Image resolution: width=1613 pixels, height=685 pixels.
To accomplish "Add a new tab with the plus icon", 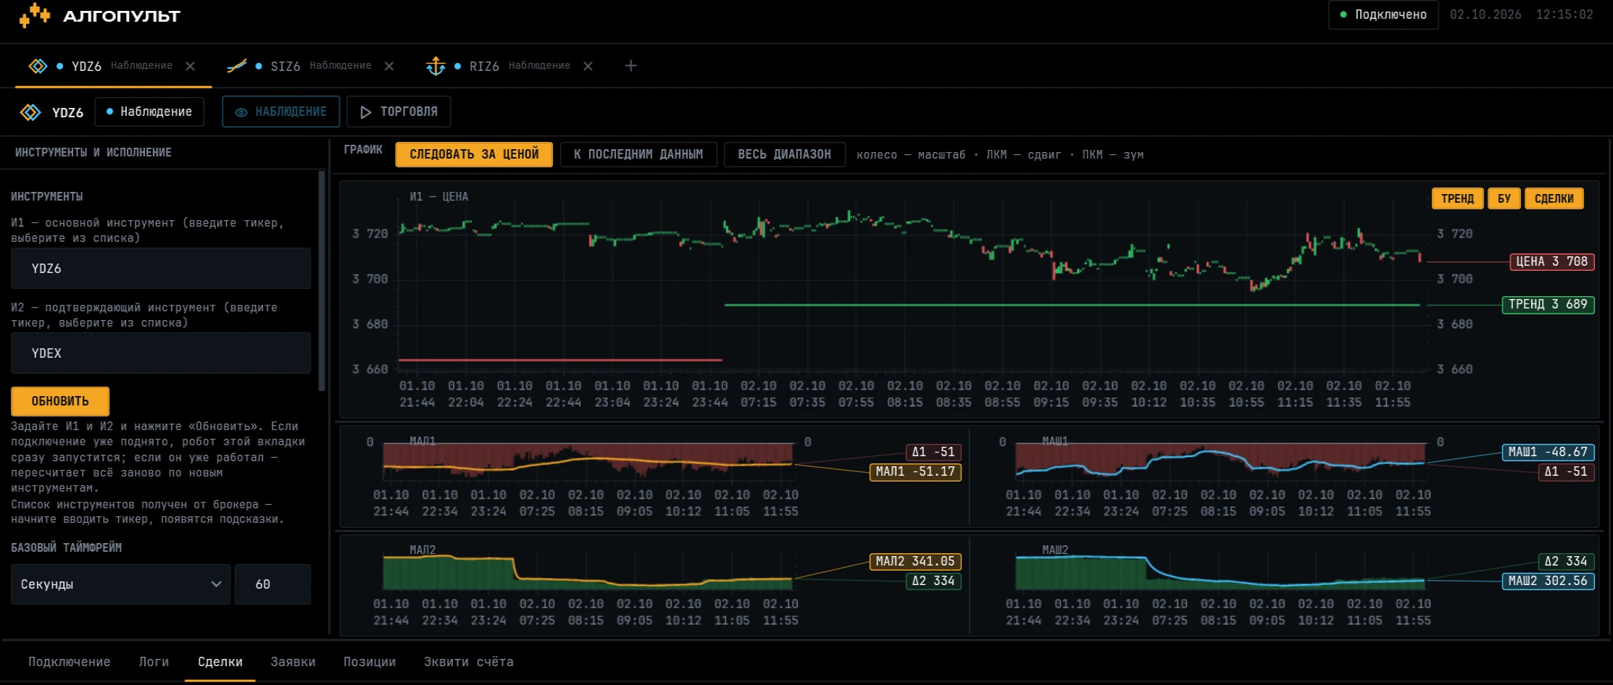I will click(631, 66).
